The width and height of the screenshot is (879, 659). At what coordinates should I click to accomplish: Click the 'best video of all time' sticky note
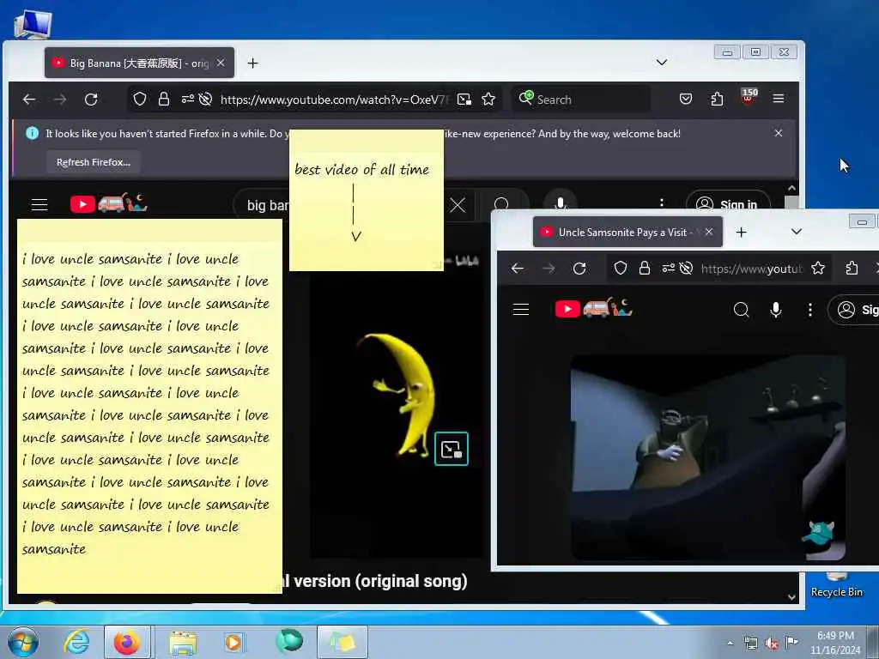click(x=366, y=200)
